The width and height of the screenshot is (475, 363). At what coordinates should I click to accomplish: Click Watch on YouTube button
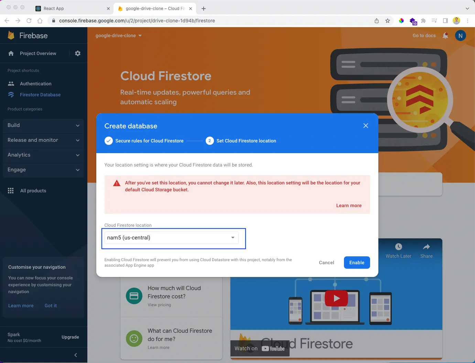(260, 349)
